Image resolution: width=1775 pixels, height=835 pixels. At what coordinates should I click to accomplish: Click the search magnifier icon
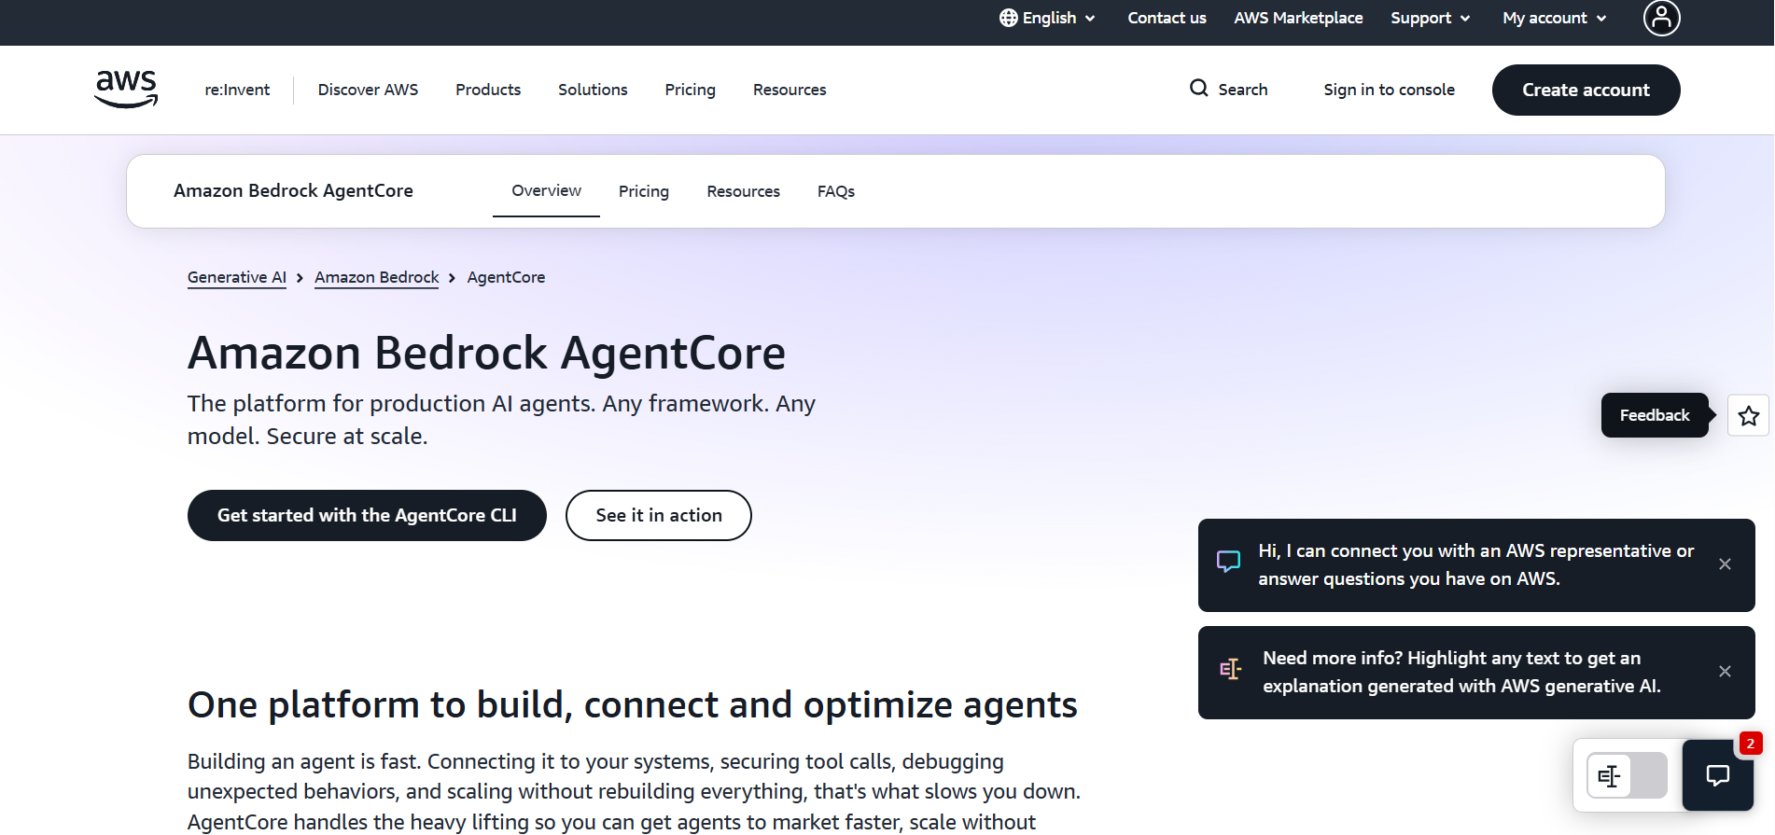[1199, 89]
